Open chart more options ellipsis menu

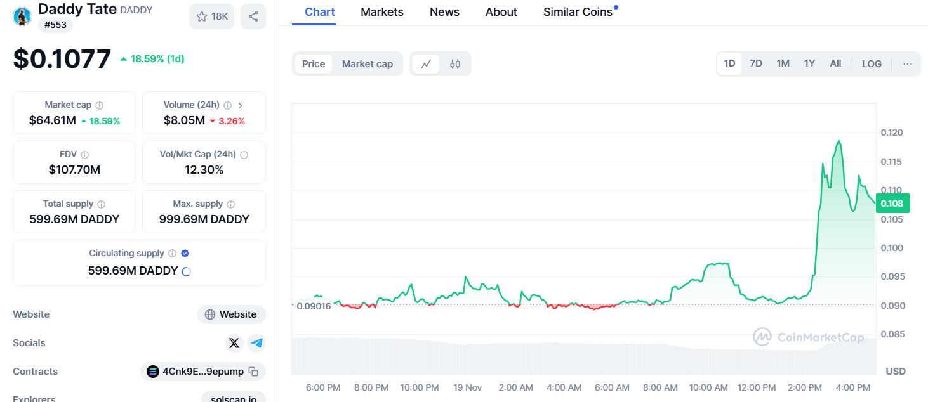click(908, 63)
